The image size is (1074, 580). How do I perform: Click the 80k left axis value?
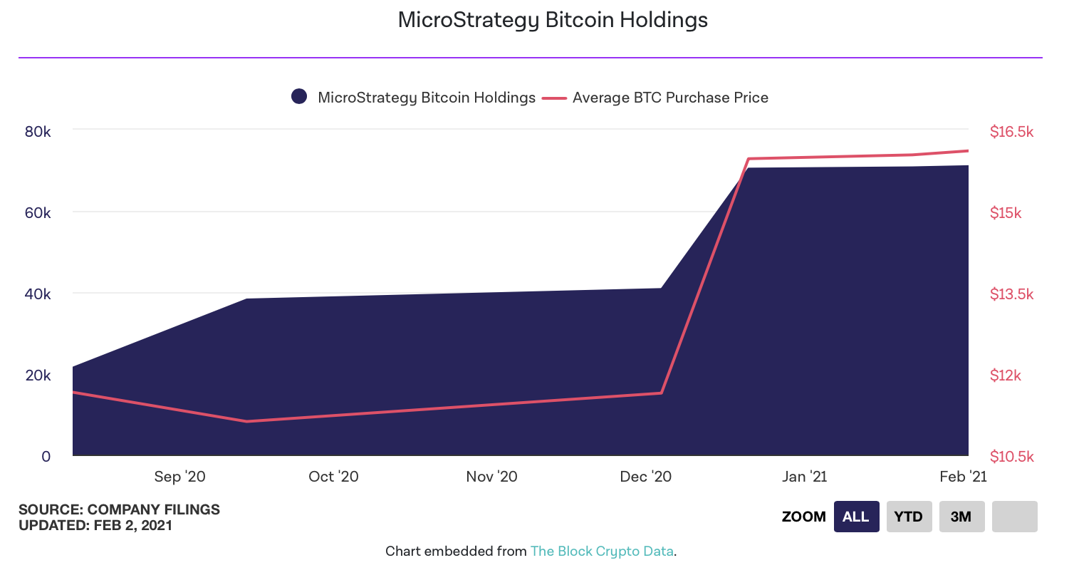pyautogui.click(x=38, y=132)
